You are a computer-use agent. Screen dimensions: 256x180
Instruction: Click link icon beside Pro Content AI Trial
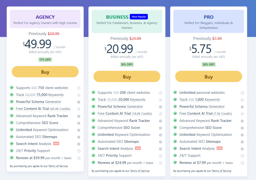pyautogui.click(x=242, y=114)
